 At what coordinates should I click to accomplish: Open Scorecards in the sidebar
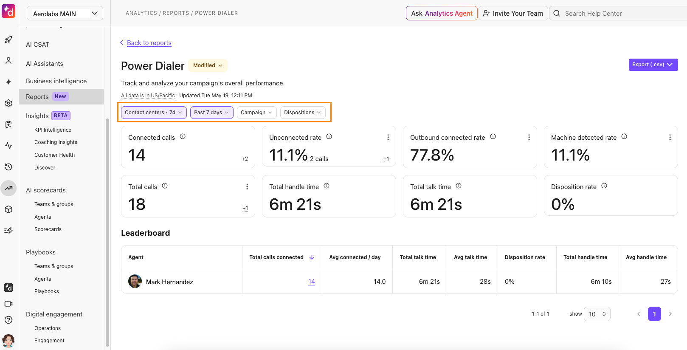tap(48, 229)
